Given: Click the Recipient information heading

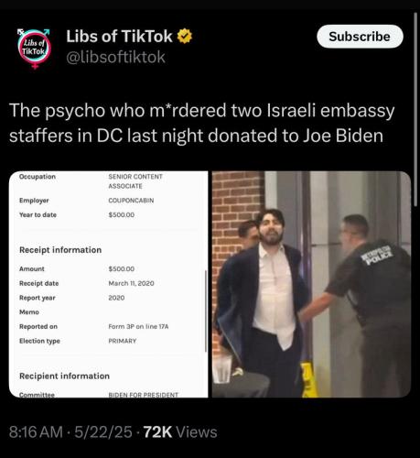Looking at the screenshot, I should tap(64, 376).
